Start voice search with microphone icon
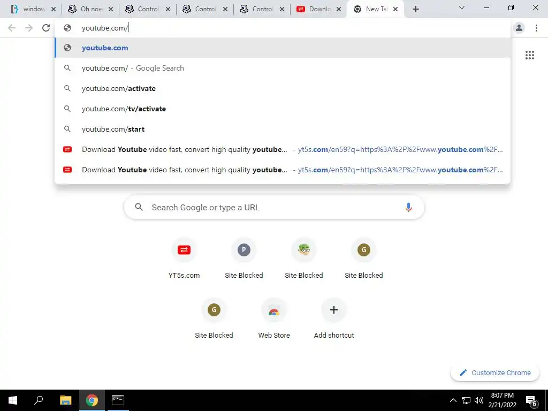This screenshot has width=548, height=411. point(408,207)
